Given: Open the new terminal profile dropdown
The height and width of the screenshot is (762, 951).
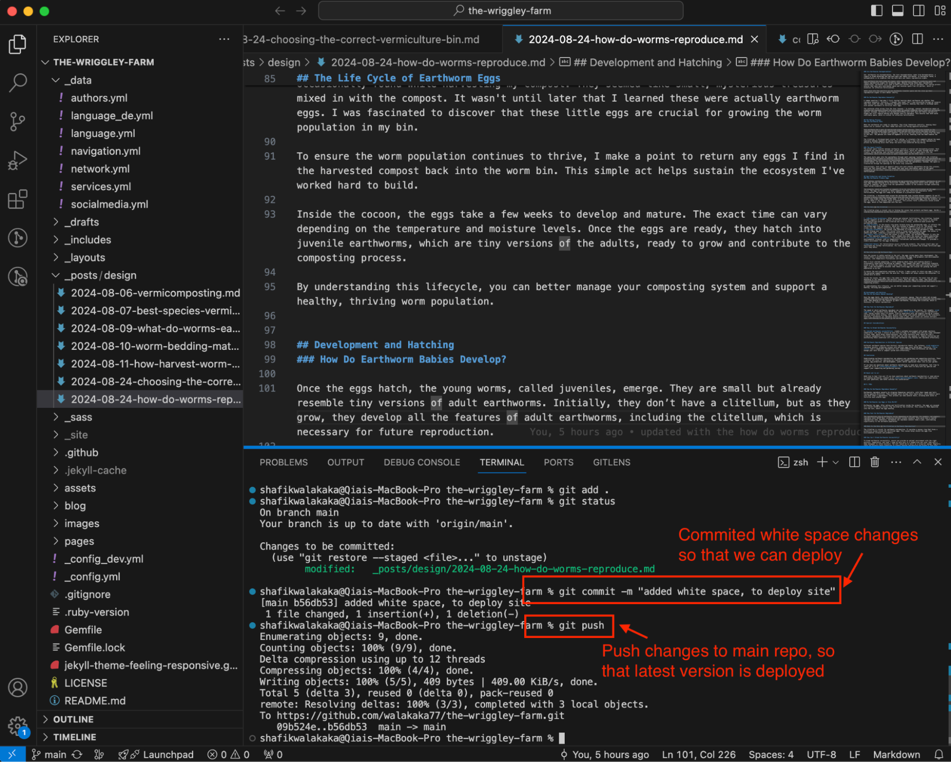Looking at the screenshot, I should (x=835, y=462).
